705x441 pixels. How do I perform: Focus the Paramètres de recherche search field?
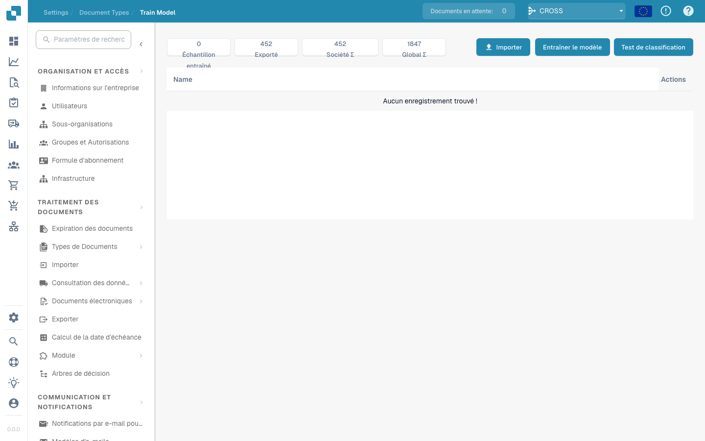tap(84, 40)
